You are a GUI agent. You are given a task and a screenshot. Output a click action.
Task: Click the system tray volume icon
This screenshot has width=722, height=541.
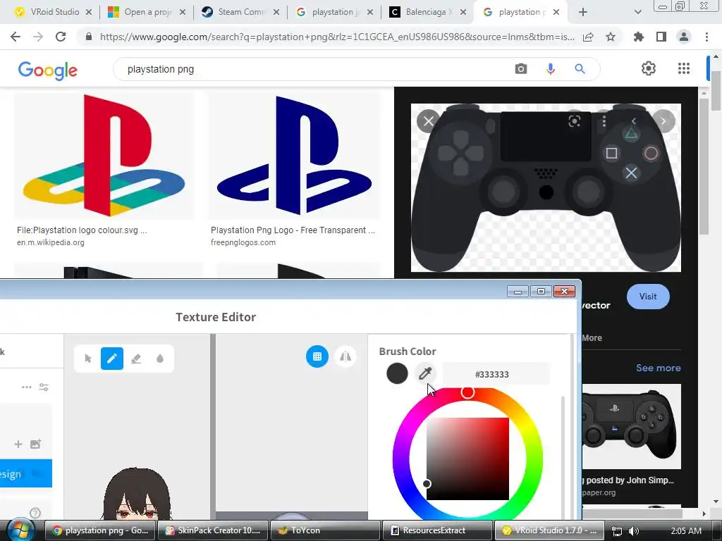[634, 531]
